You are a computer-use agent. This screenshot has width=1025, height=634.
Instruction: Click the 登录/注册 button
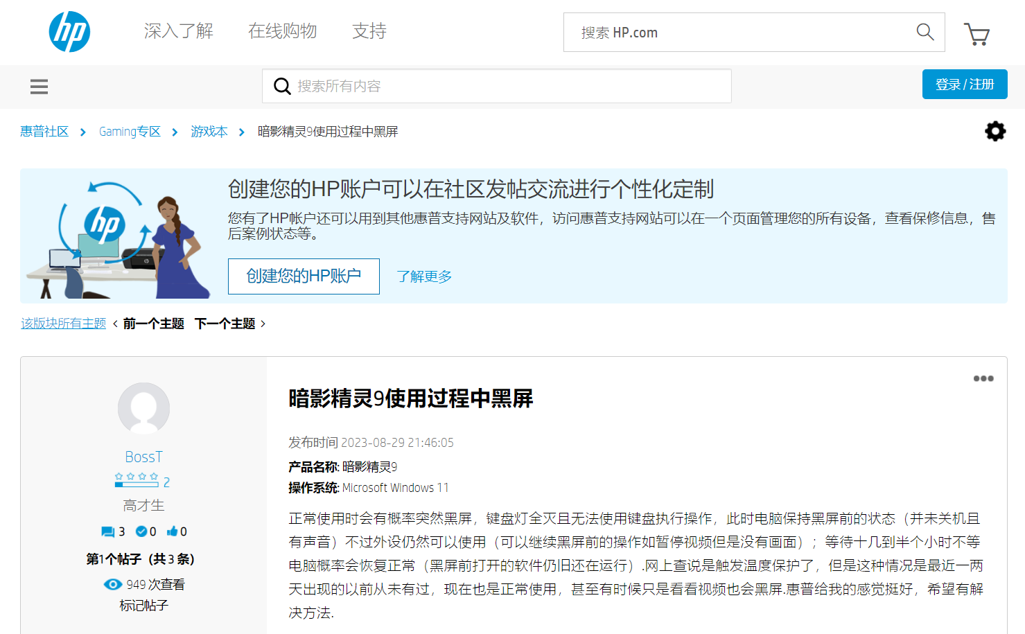point(965,85)
